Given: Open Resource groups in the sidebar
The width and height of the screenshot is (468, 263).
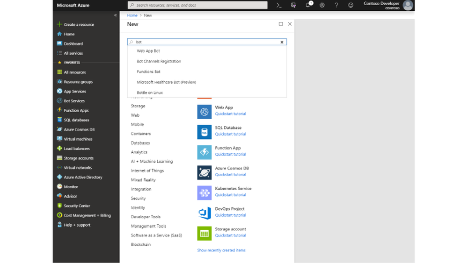Looking at the screenshot, I should click(78, 82).
